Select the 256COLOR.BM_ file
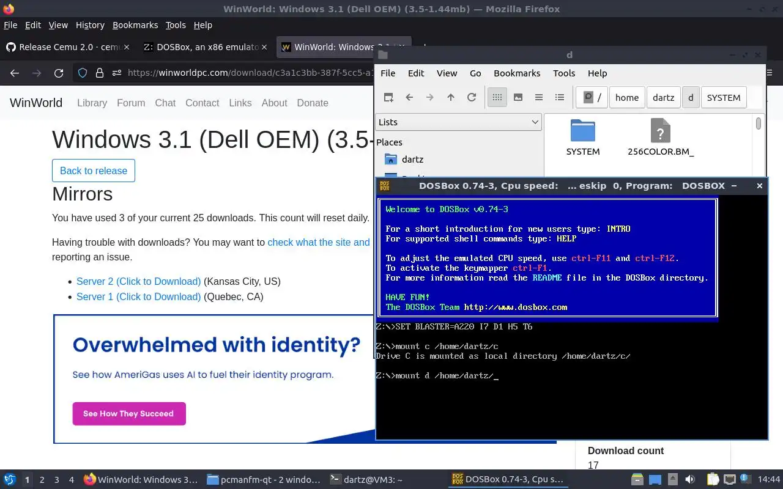783x489 pixels. (661, 138)
